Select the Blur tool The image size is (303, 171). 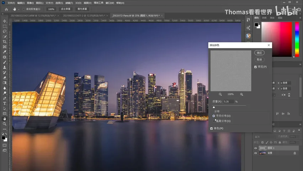5,88
